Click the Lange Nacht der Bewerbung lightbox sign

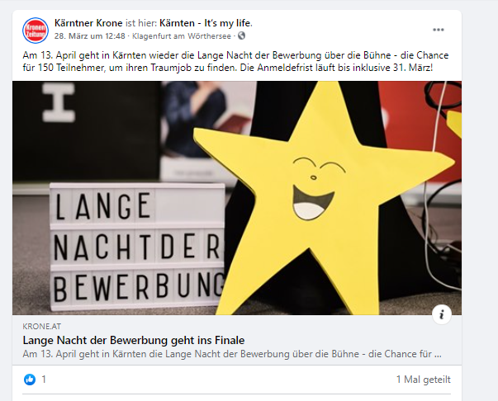click(137, 247)
